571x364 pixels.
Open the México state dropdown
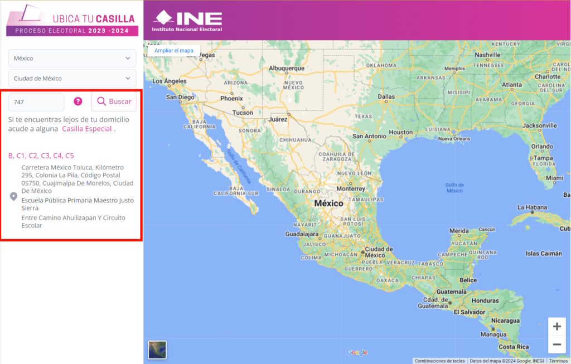(71, 57)
